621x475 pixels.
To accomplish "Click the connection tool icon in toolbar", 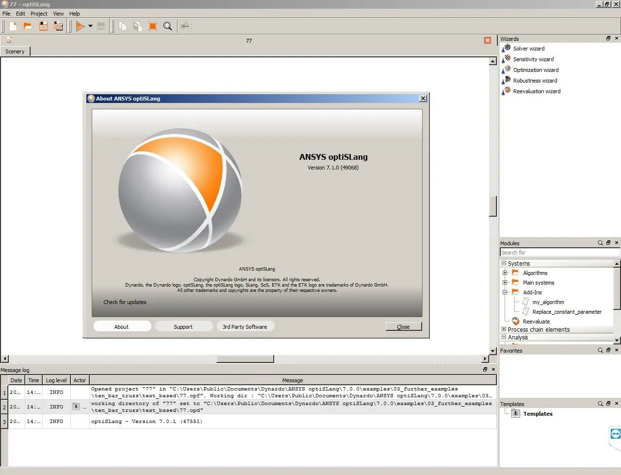I will (186, 26).
